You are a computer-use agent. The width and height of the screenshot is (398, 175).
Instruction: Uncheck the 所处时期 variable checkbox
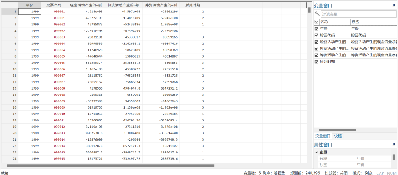[316, 62]
